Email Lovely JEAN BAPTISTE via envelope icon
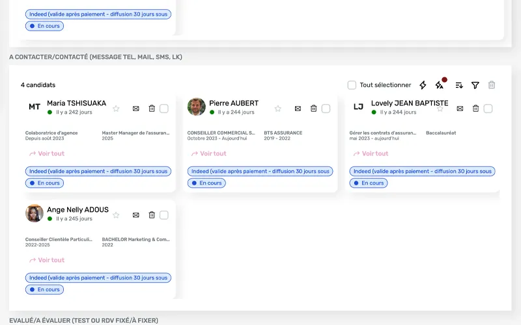The image size is (521, 325). tap(460, 109)
